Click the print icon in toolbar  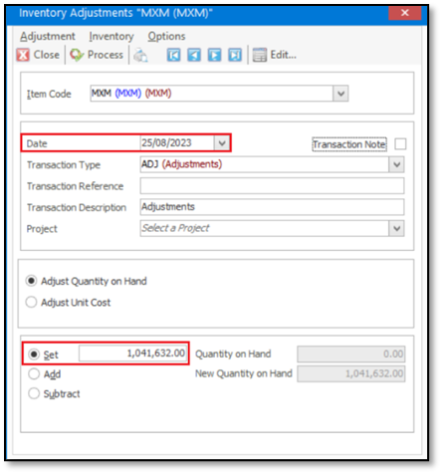(140, 55)
